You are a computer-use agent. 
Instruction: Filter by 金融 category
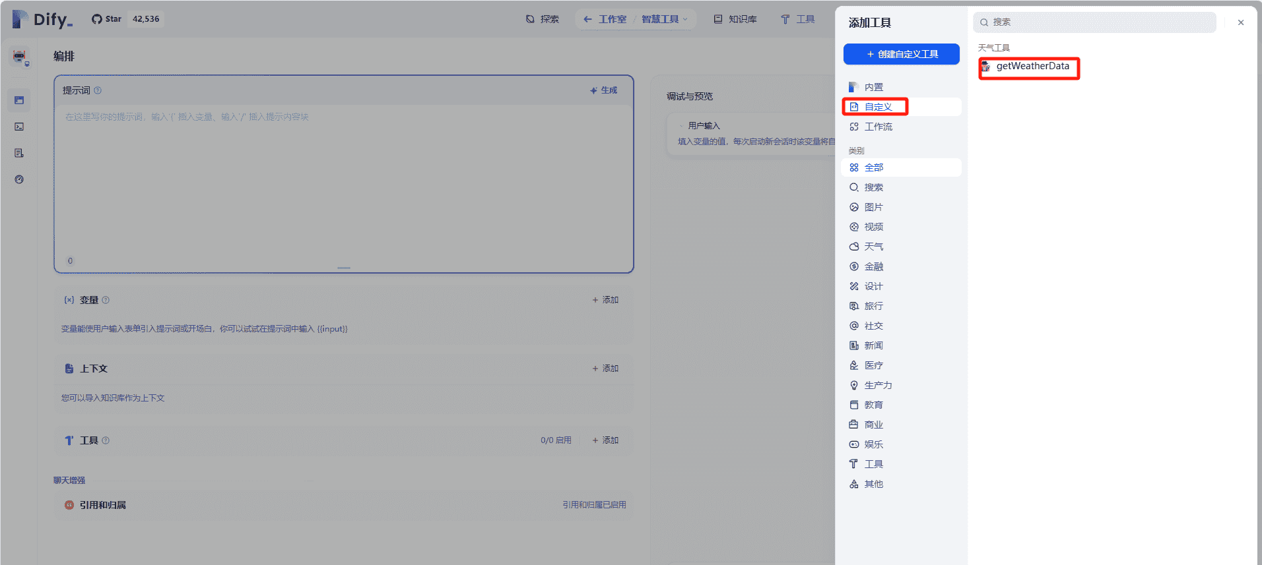pos(902,266)
